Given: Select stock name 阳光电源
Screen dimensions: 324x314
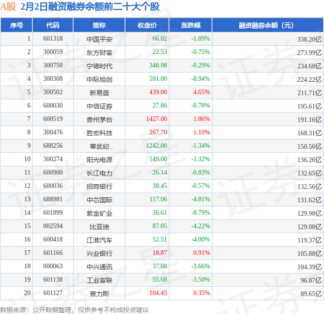Looking at the screenshot, I should [x=100, y=160].
